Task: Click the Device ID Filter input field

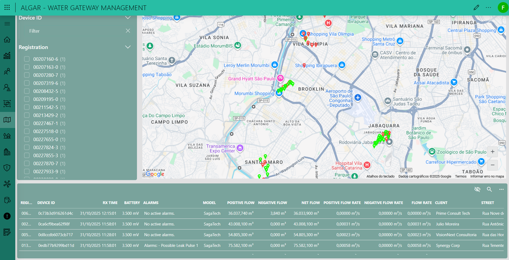Action: pyautogui.click(x=75, y=31)
